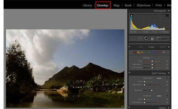Switch to the Library module
This screenshot has width=178, height=109.
[87, 5]
